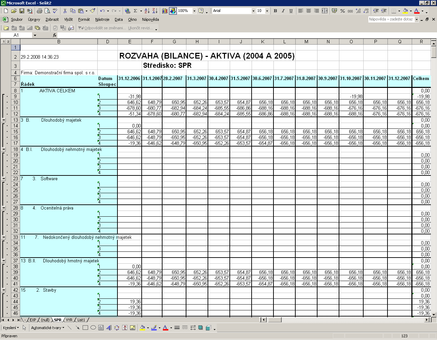Viewport: 437px width, 340px height.
Task: Click the AutoSum sigma icon
Action: click(x=136, y=11)
